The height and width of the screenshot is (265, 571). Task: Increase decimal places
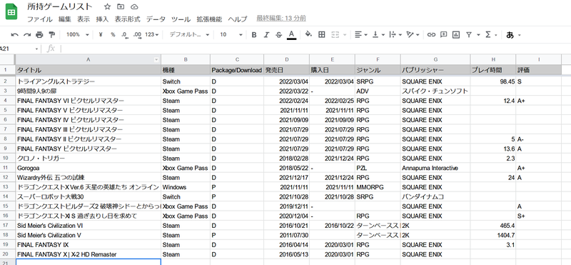[x=137, y=34]
